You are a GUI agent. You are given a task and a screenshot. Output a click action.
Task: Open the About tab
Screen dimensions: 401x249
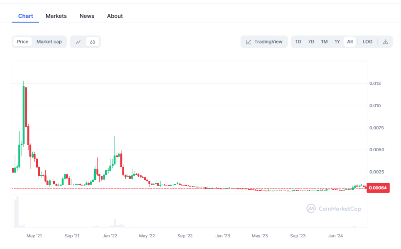click(x=115, y=16)
